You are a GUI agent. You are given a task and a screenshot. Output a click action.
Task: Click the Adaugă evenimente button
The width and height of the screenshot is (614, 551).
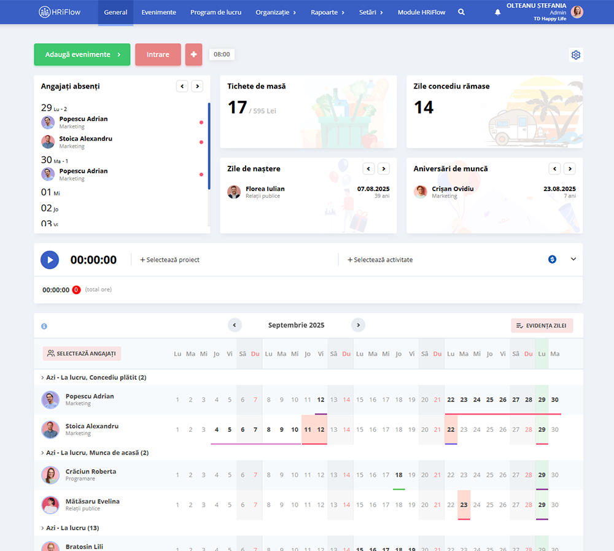click(x=82, y=54)
